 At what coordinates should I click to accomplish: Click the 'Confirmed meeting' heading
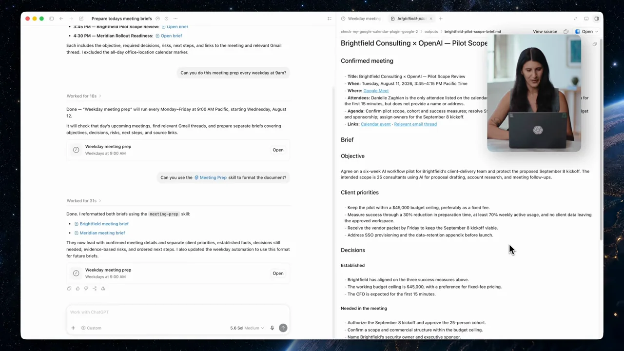pyautogui.click(x=367, y=61)
